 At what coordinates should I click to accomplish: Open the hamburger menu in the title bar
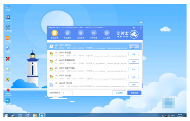click(x=134, y=28)
